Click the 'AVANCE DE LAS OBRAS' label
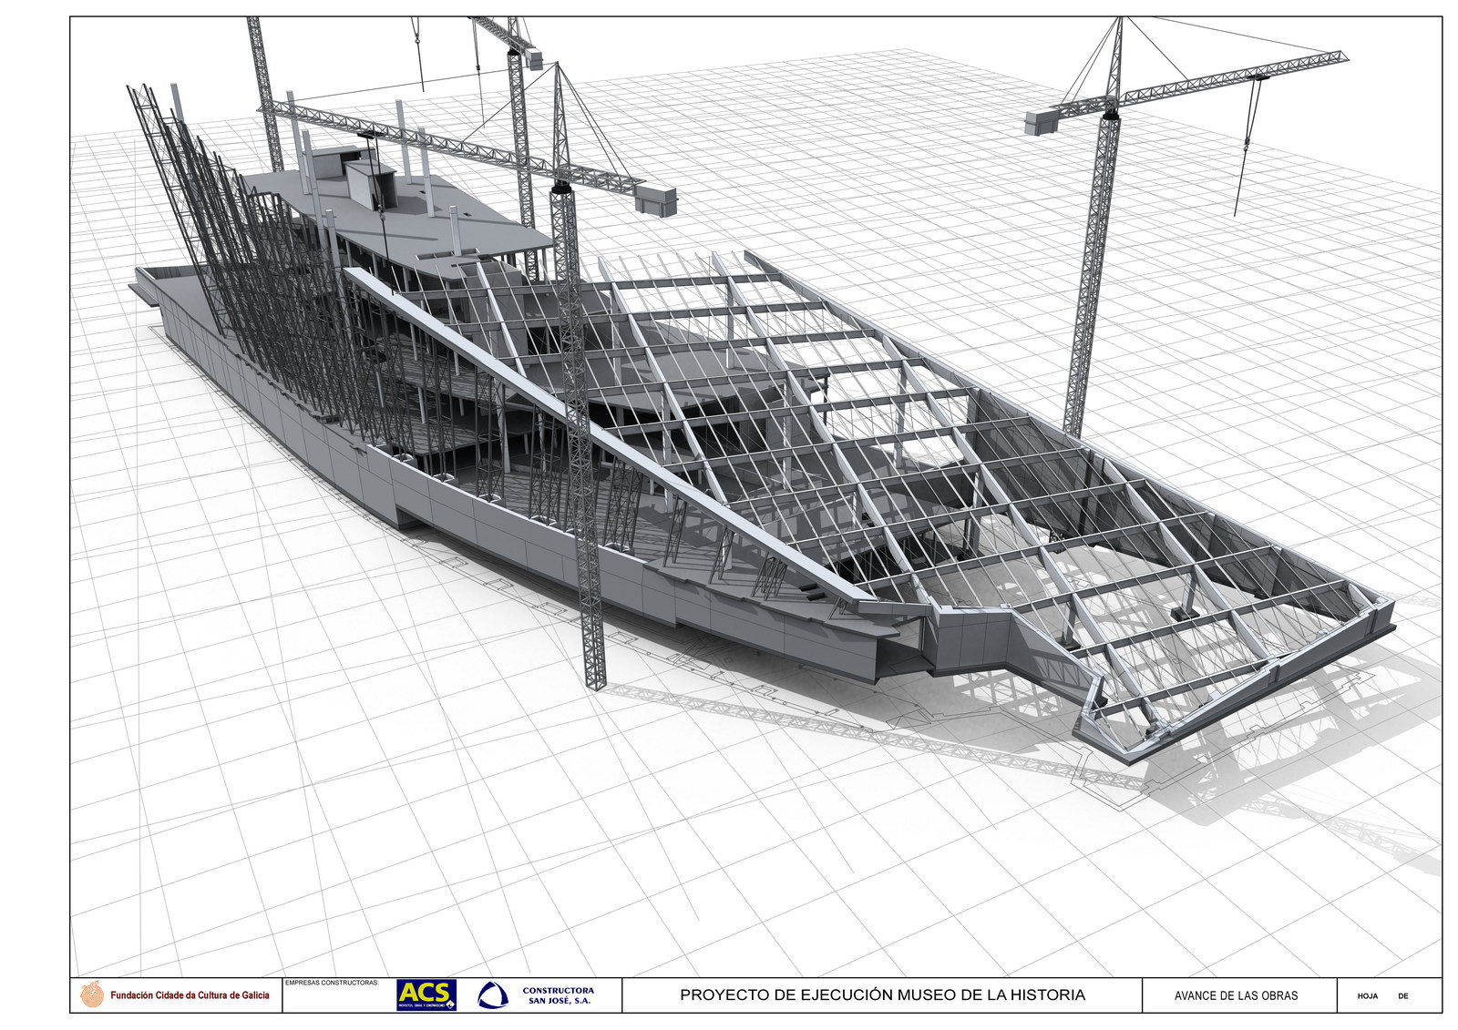The height and width of the screenshot is (1030, 1458). [x=1236, y=995]
